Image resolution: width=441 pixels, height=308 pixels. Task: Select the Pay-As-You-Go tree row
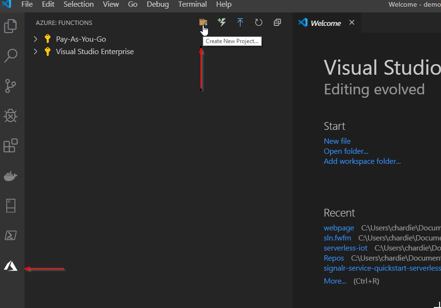click(x=159, y=39)
